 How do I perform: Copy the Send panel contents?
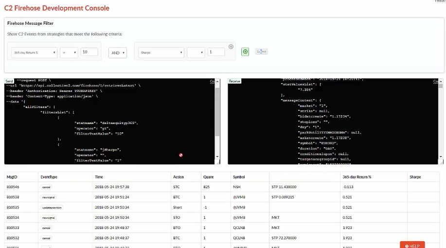212,81
